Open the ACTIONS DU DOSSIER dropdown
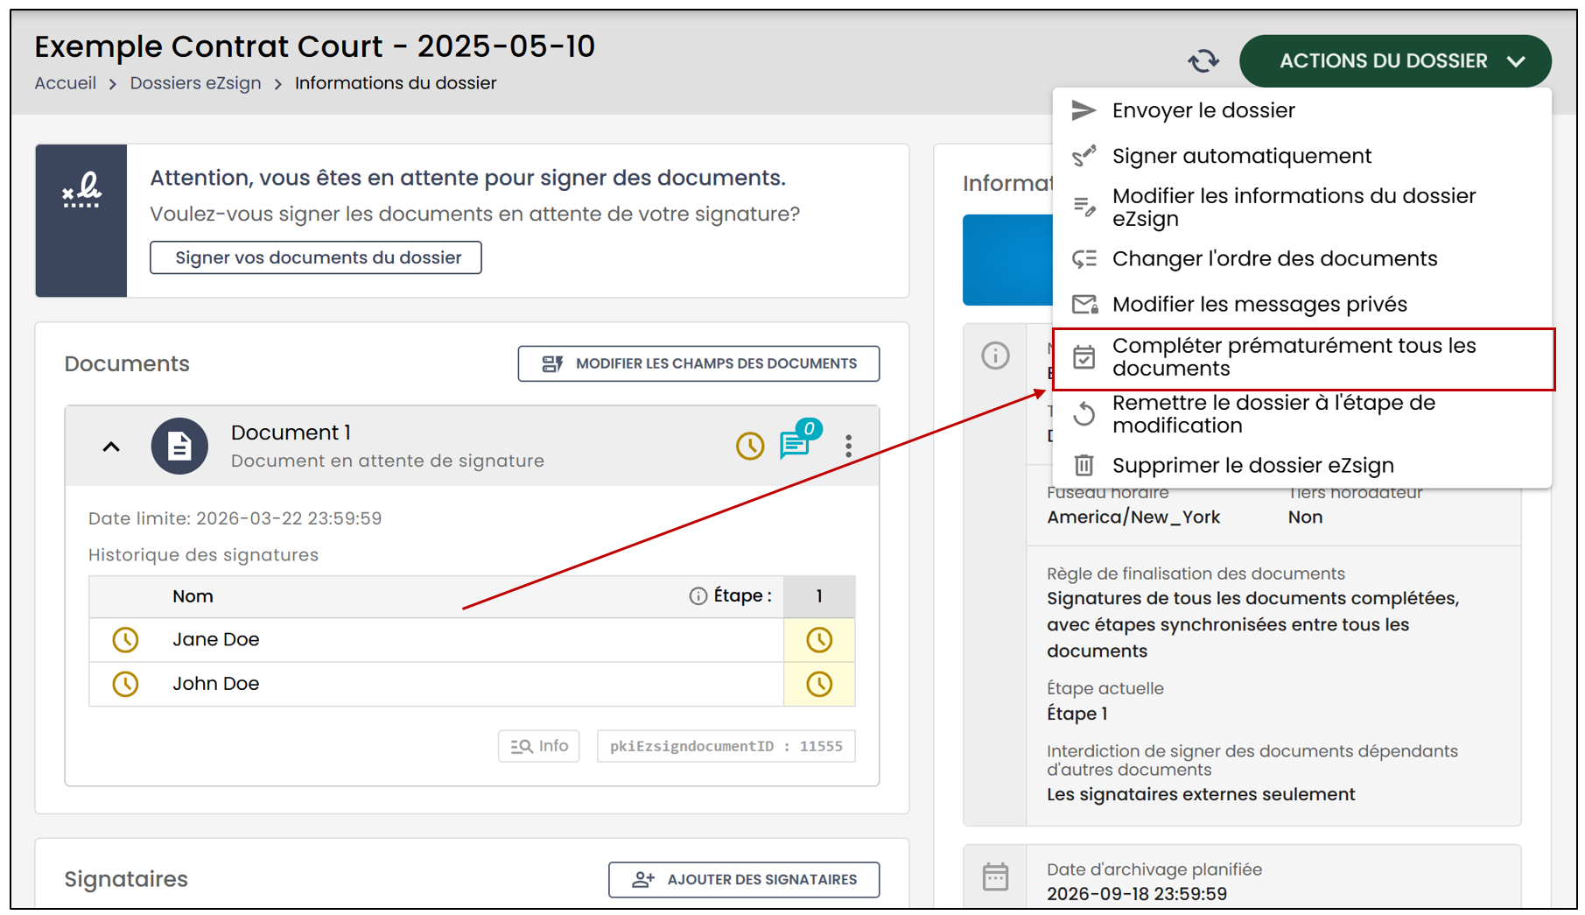Screen dimensions: 1585x915 [1395, 61]
